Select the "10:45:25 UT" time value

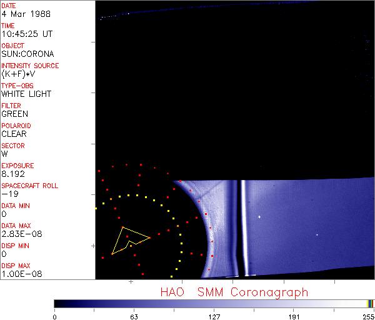click(27, 34)
